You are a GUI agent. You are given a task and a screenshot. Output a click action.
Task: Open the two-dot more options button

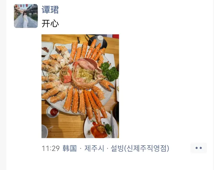199,148
